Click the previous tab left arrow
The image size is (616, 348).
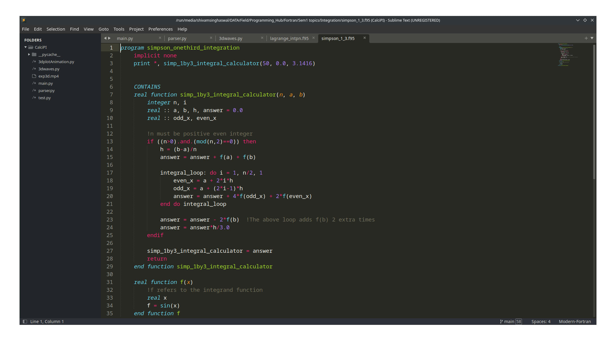pyautogui.click(x=105, y=38)
